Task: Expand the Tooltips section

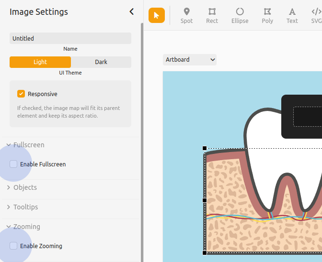Action: pos(22,207)
